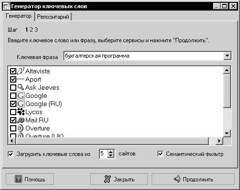Click into the key phrase text field

click(144, 56)
